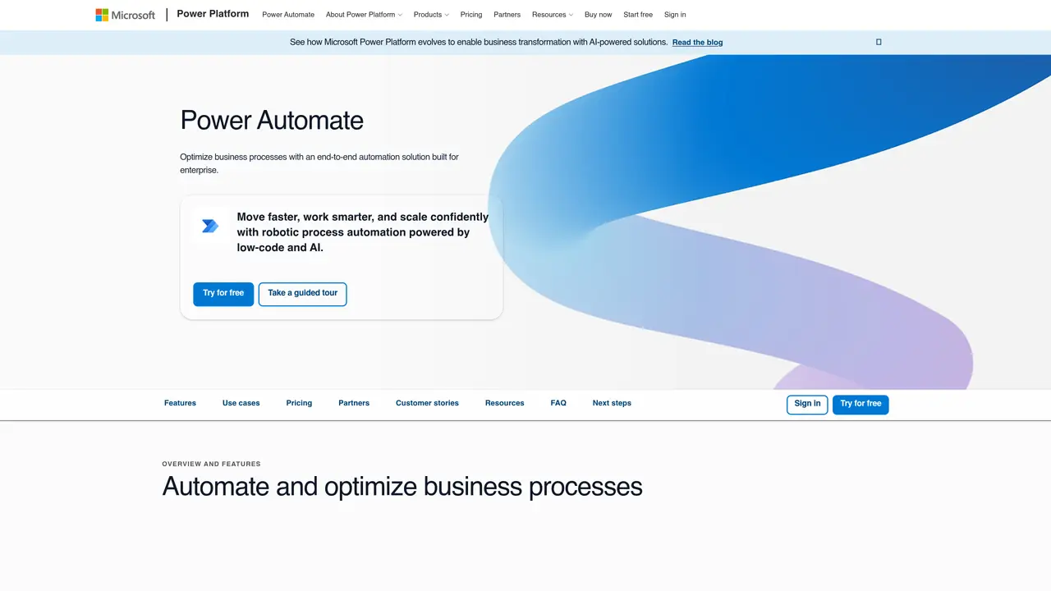
Task: Click Try for free in sticky bar
Action: click(861, 405)
